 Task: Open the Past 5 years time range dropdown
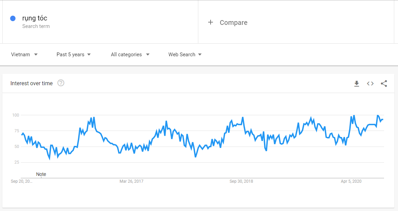coord(73,55)
